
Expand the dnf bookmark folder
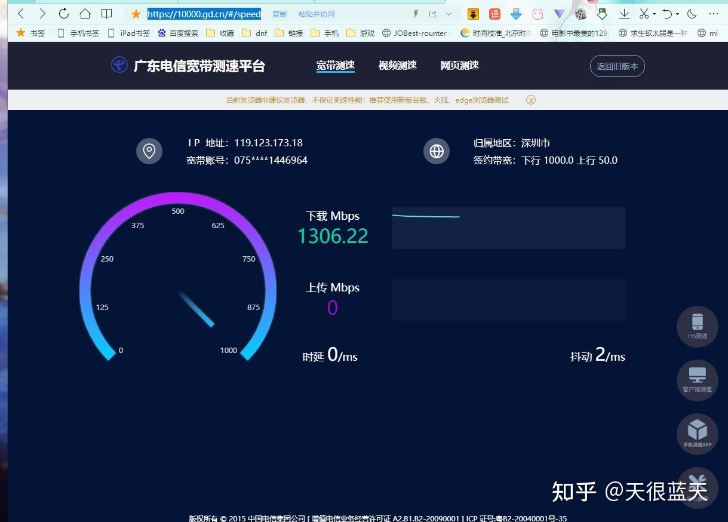click(x=254, y=33)
